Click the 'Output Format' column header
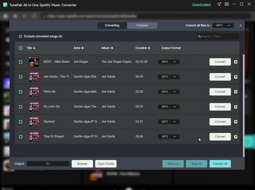This screenshot has height=190, width=255. (x=171, y=48)
